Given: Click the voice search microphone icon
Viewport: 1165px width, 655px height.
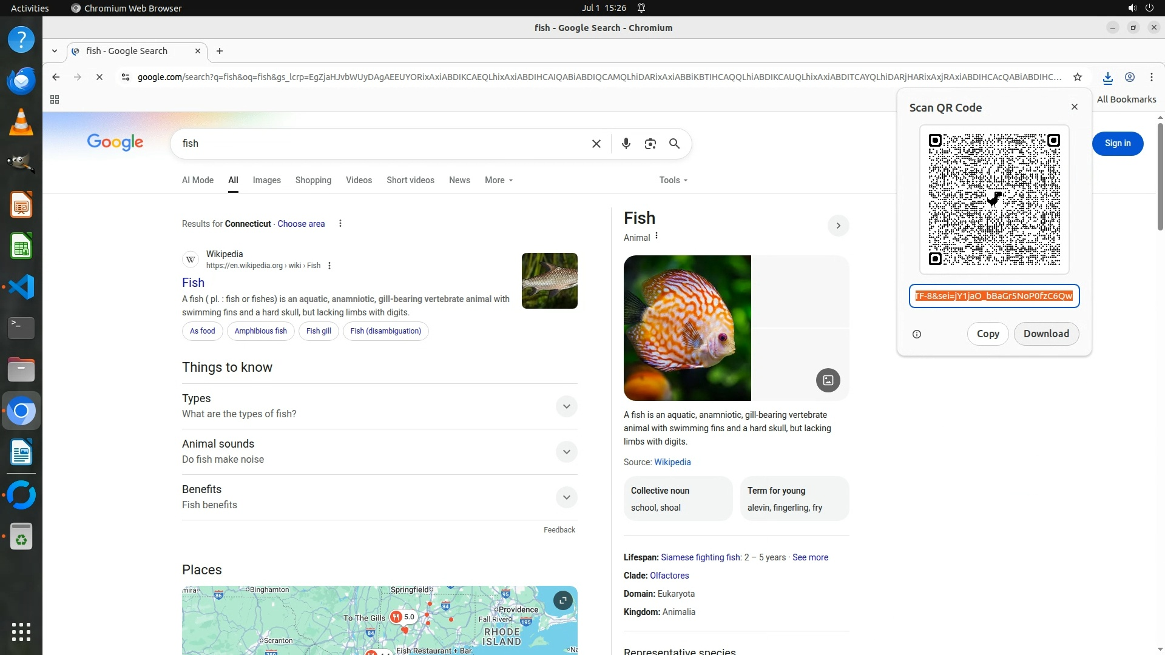Looking at the screenshot, I should coord(626,144).
